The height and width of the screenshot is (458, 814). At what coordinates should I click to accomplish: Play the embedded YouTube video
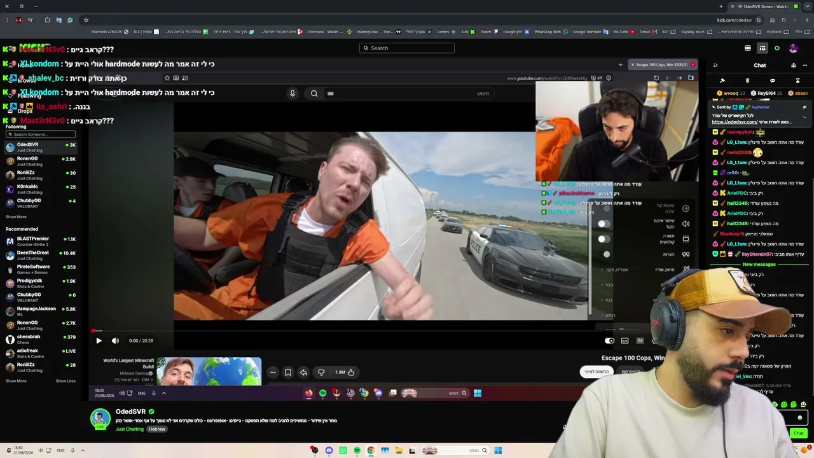pyautogui.click(x=99, y=340)
